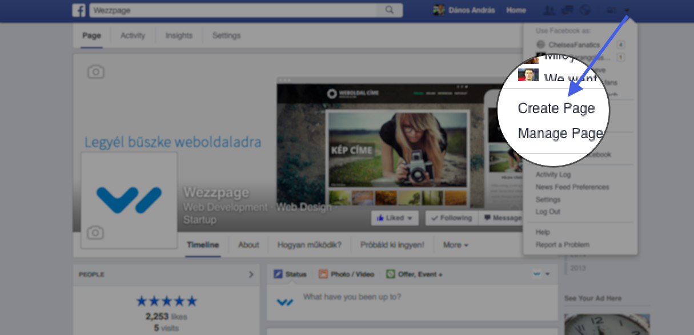This screenshot has height=335, width=694.
Task: Open the Settings tab
Action: pyautogui.click(x=226, y=35)
